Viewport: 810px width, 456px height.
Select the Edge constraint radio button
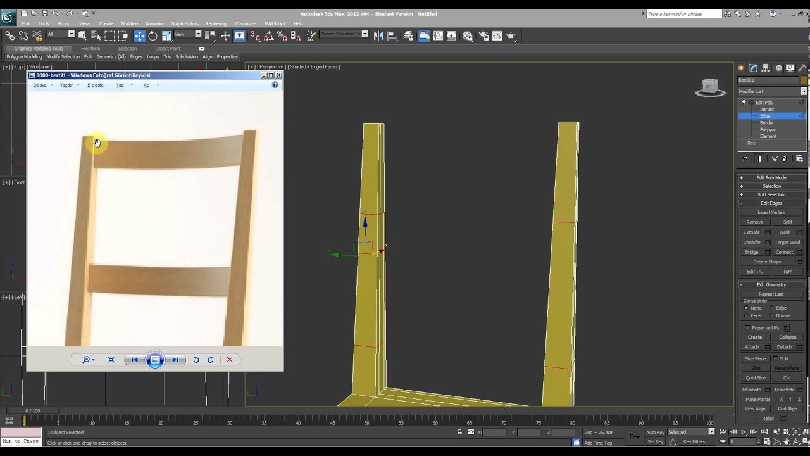pyautogui.click(x=771, y=308)
